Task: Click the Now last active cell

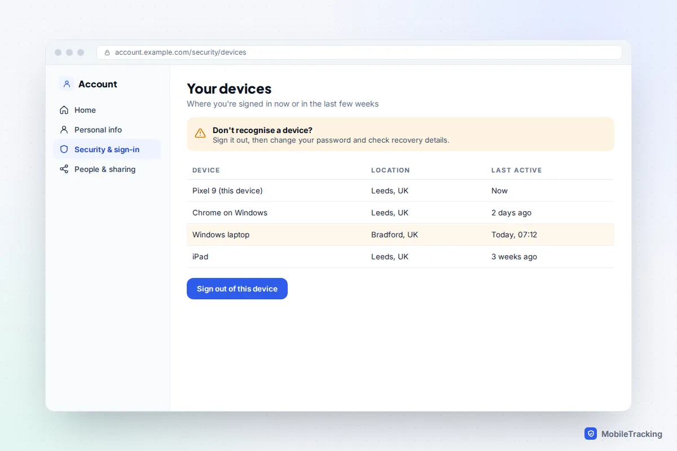Action: pos(499,191)
